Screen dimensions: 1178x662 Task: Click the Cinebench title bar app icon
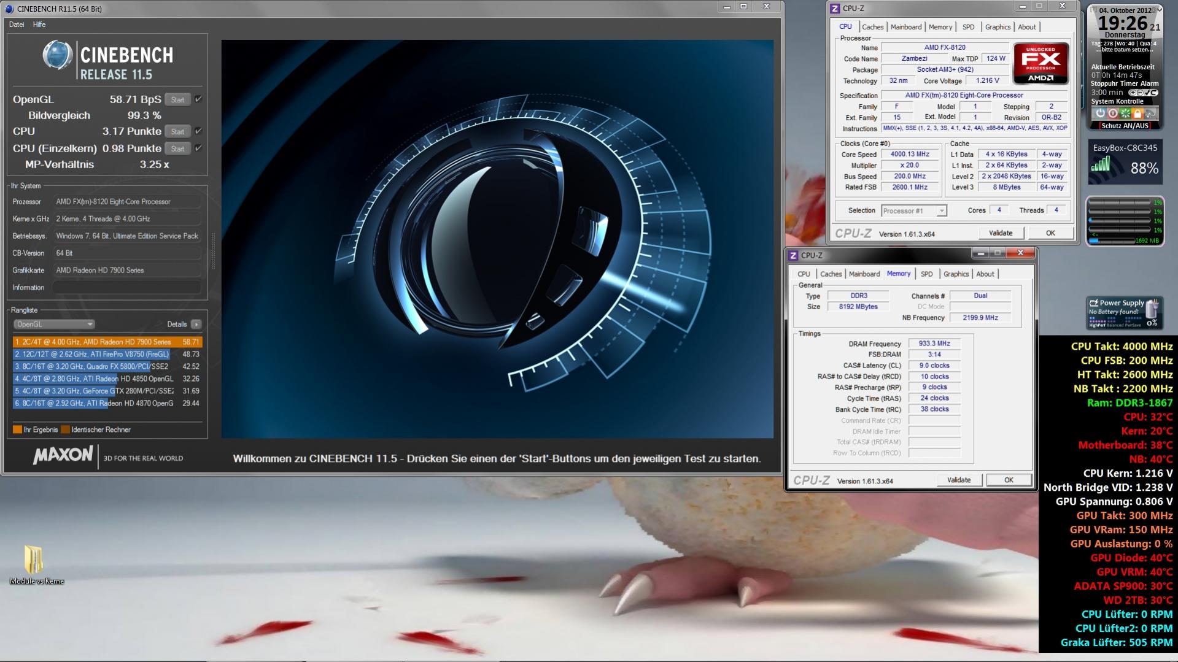coord(9,9)
